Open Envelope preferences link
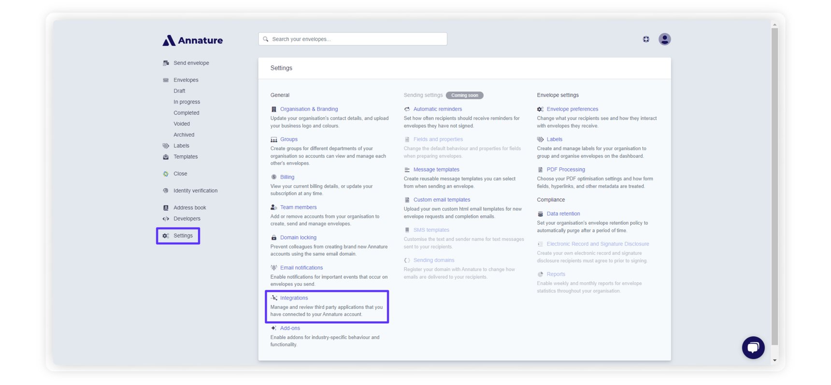Screen dimensions: 831x385 coord(572,109)
